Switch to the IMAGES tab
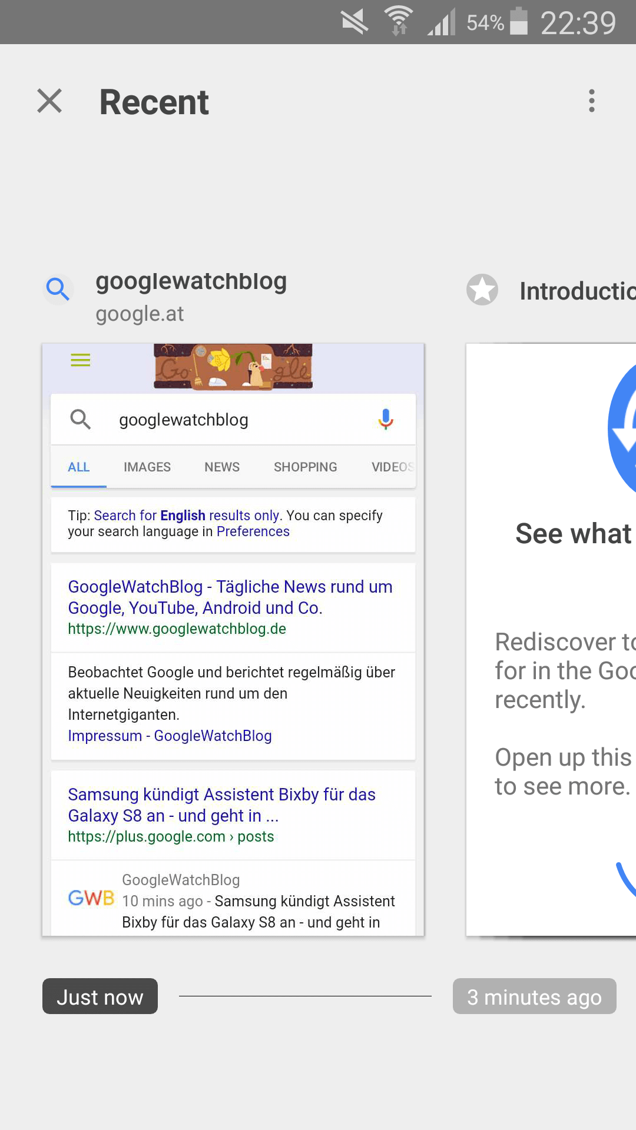Viewport: 636px width, 1130px height. coord(147,467)
